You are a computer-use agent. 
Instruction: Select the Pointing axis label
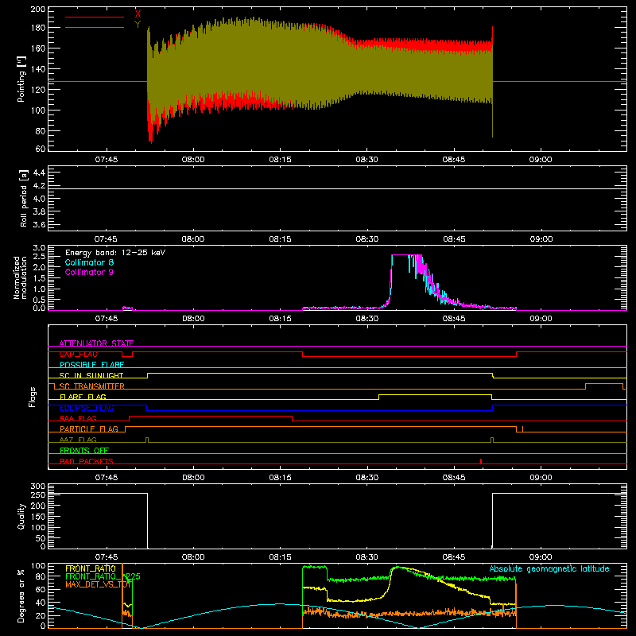(x=21, y=79)
